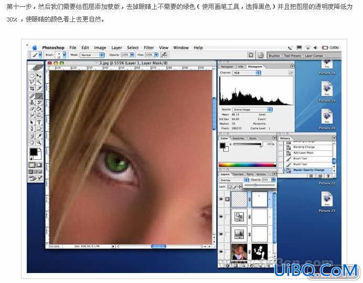Open the File menu
The image size is (363, 283).
(x=73, y=48)
